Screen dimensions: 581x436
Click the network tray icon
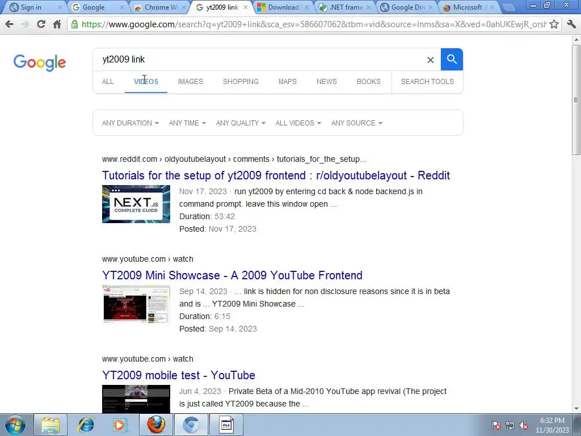click(510, 426)
